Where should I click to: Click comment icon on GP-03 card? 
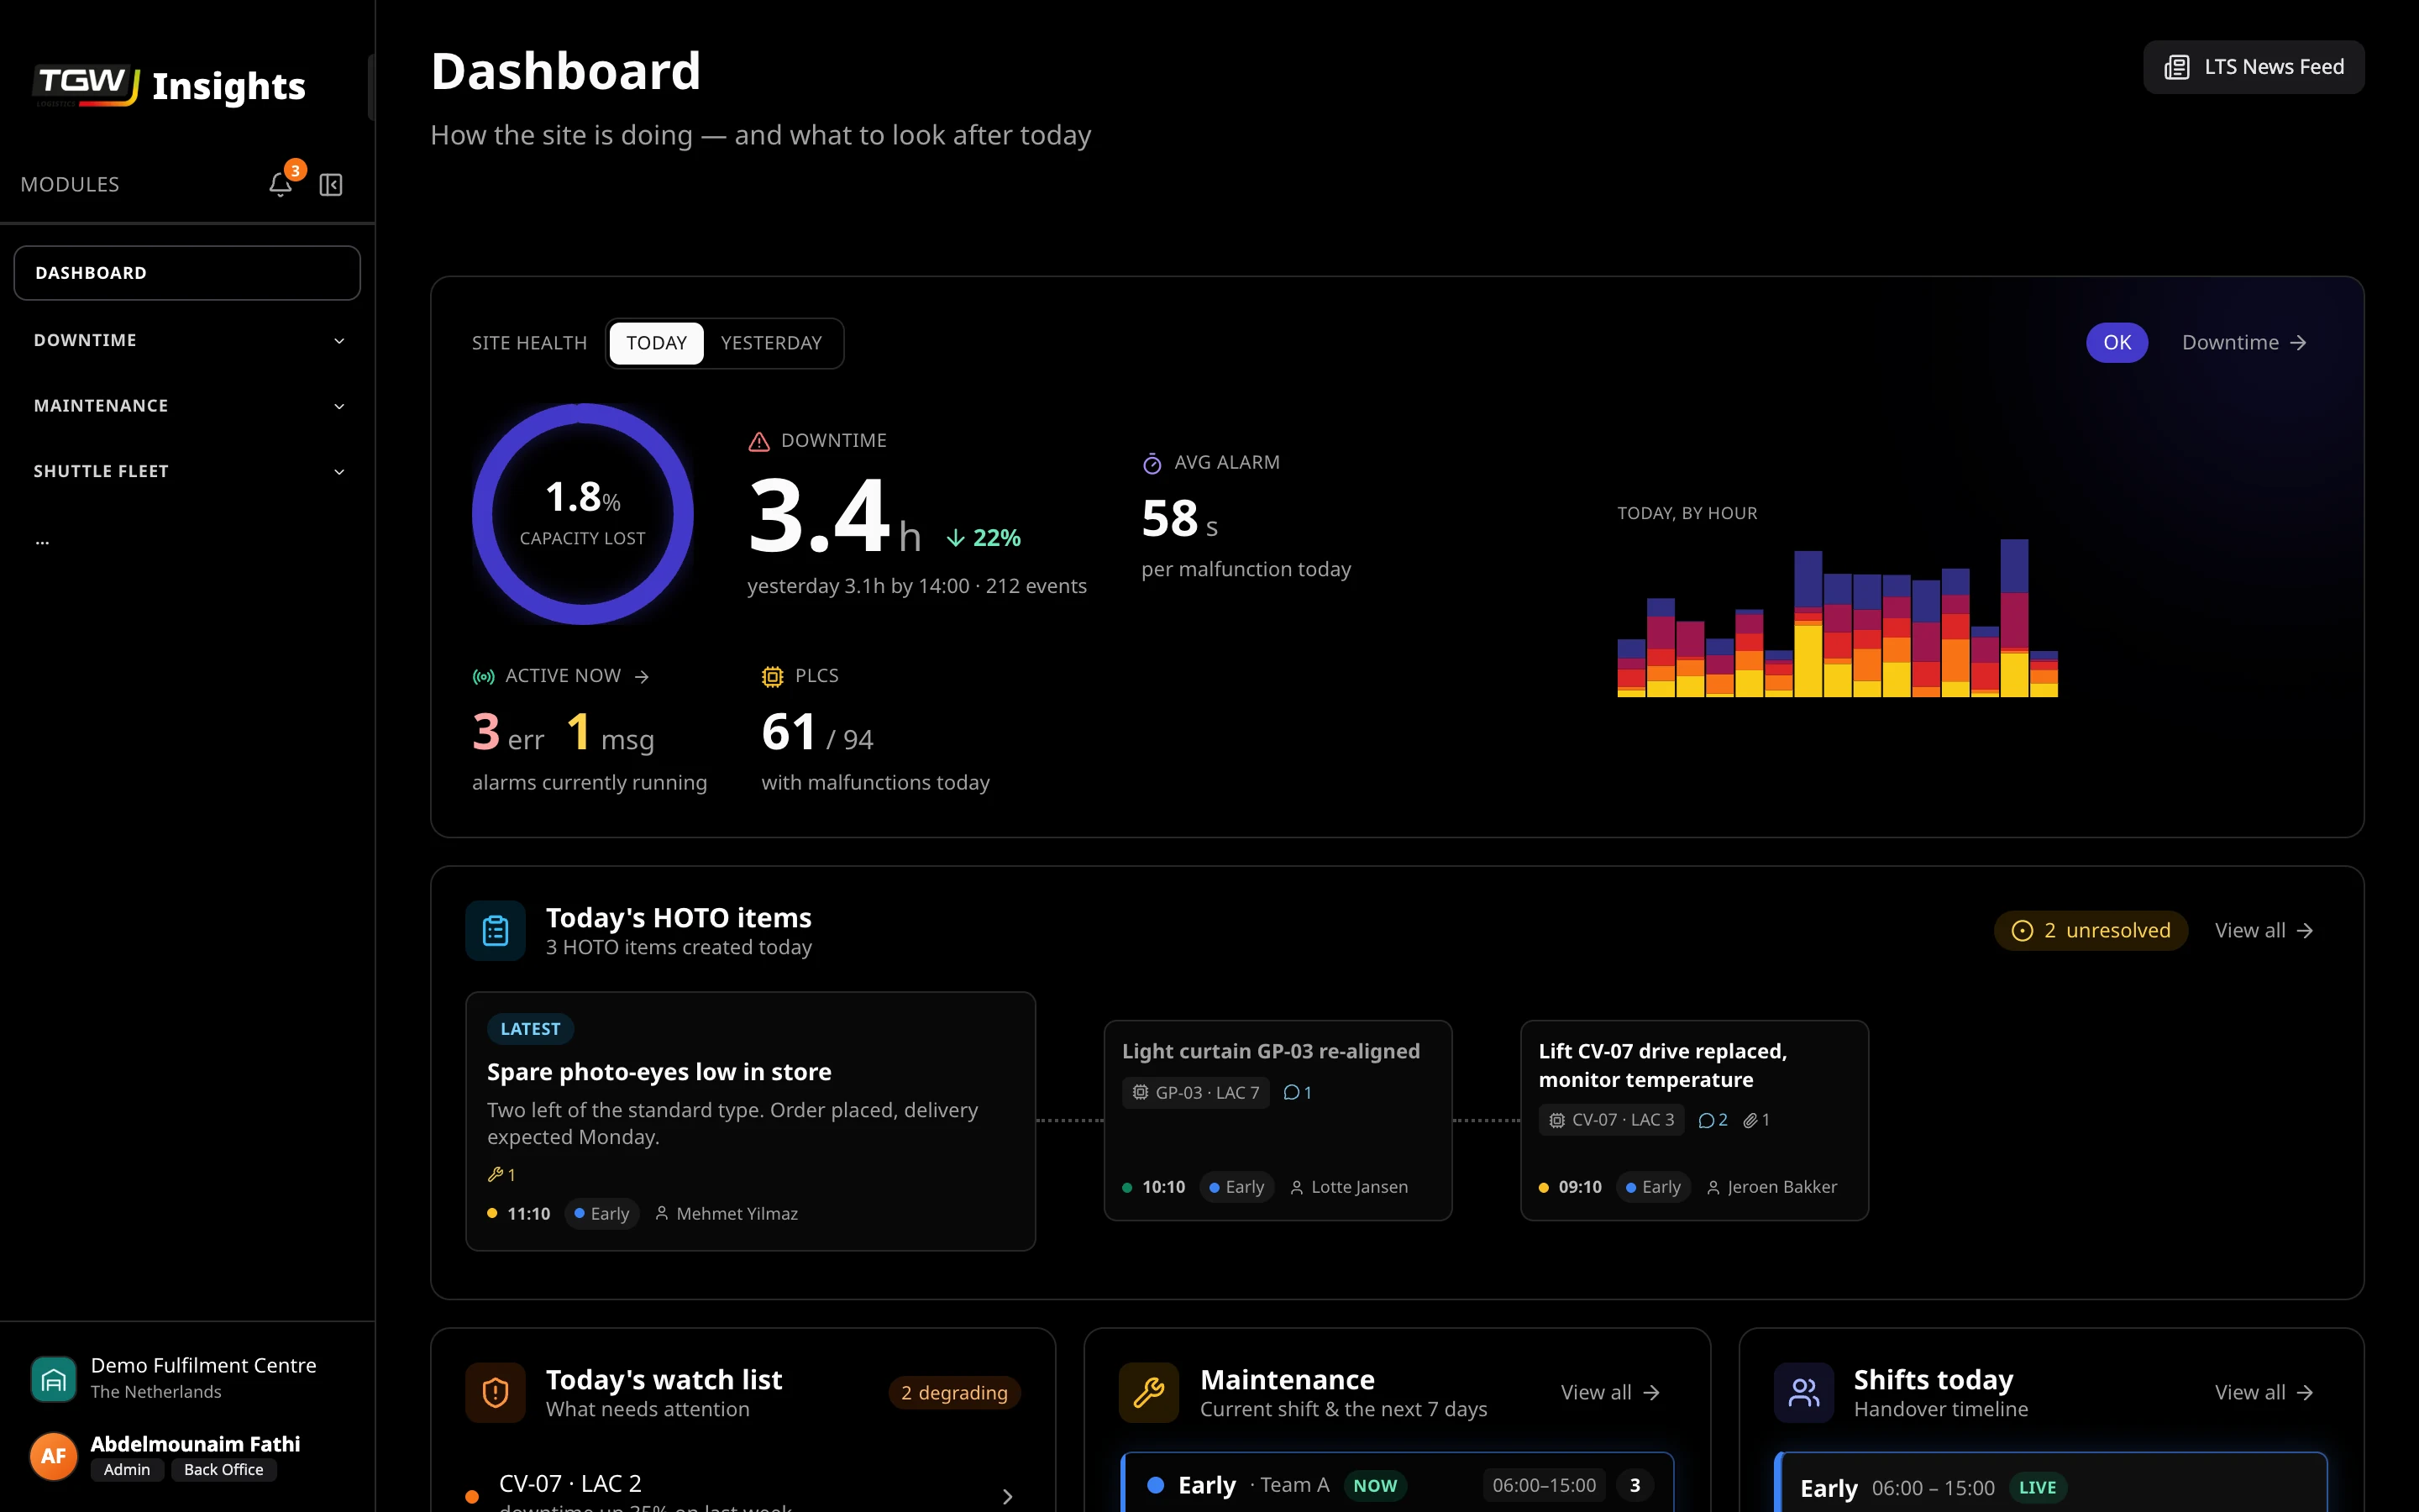pyautogui.click(x=1292, y=1092)
